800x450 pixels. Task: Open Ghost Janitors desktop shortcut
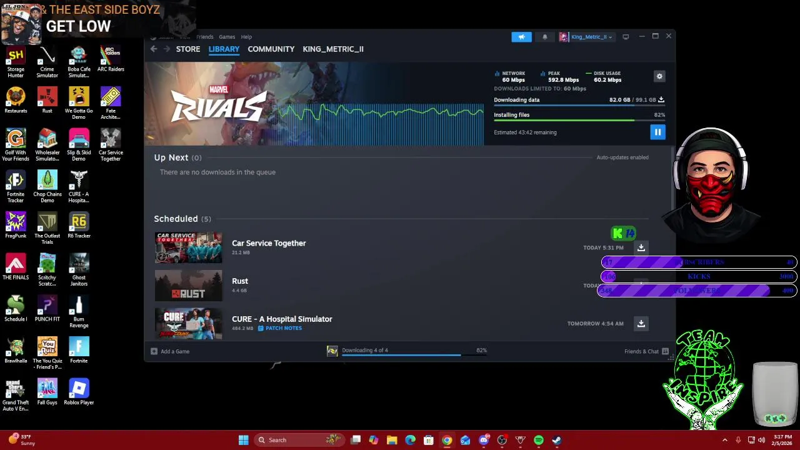click(x=79, y=271)
